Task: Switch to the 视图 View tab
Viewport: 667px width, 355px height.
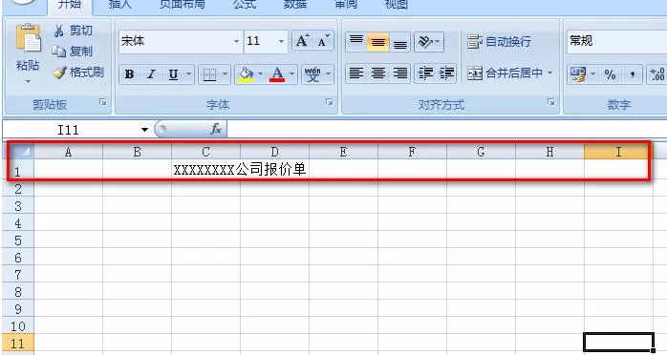Action: [396, 5]
